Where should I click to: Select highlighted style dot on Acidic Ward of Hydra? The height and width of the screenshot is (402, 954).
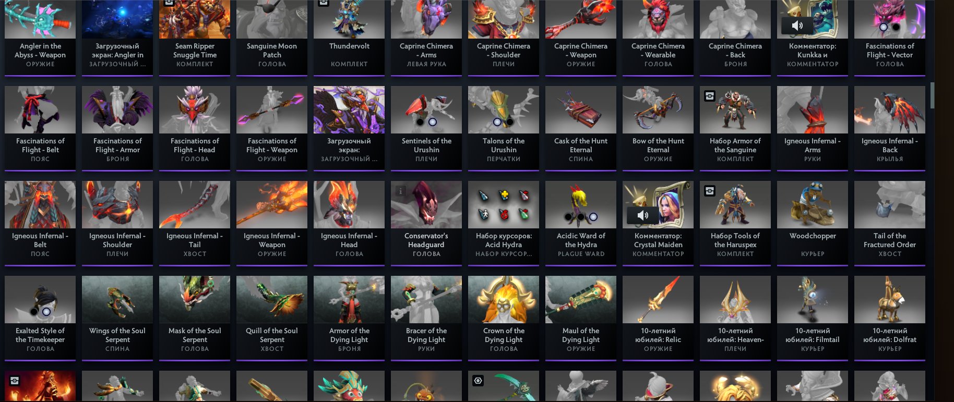click(x=593, y=217)
